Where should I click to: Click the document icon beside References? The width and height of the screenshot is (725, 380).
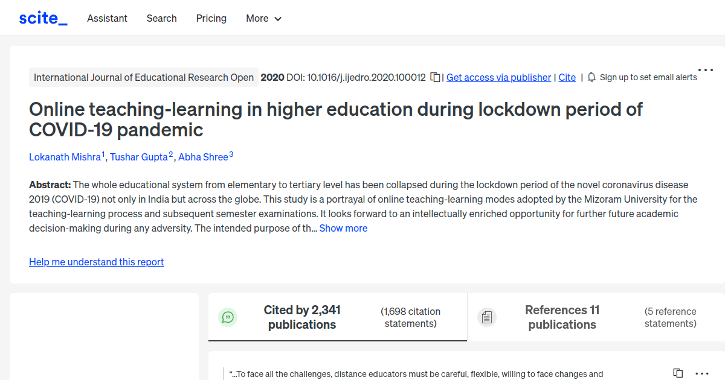487,317
